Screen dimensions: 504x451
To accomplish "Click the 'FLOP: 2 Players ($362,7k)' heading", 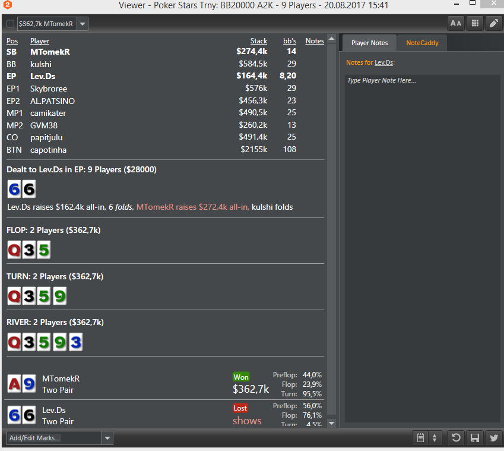I will [x=53, y=231].
